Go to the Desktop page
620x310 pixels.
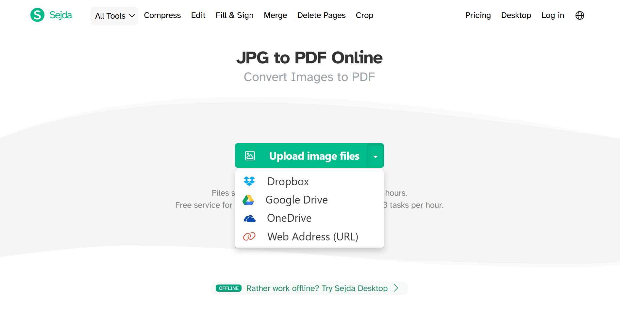coord(516,15)
